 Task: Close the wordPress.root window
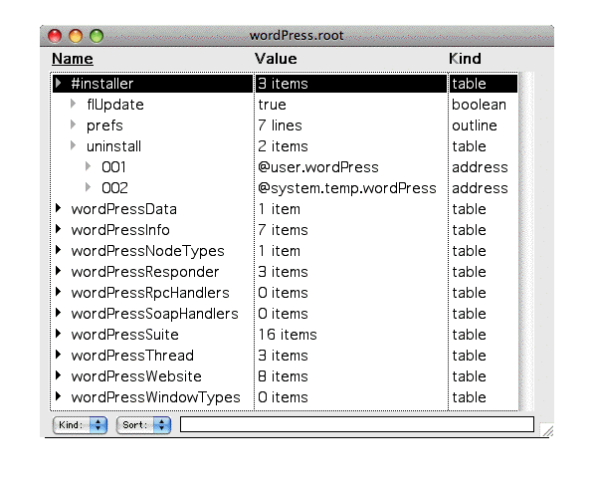(x=55, y=36)
